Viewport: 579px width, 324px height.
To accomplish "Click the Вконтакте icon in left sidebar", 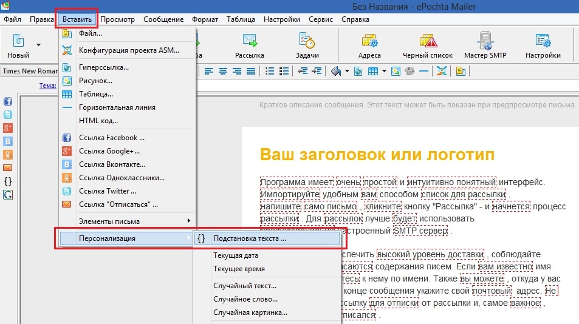I will pos(8,141).
